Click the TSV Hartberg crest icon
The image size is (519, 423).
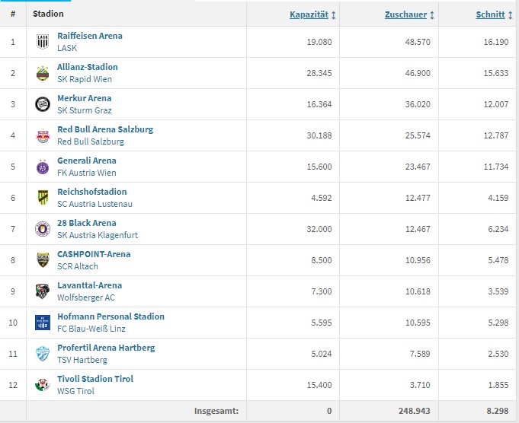43,354
